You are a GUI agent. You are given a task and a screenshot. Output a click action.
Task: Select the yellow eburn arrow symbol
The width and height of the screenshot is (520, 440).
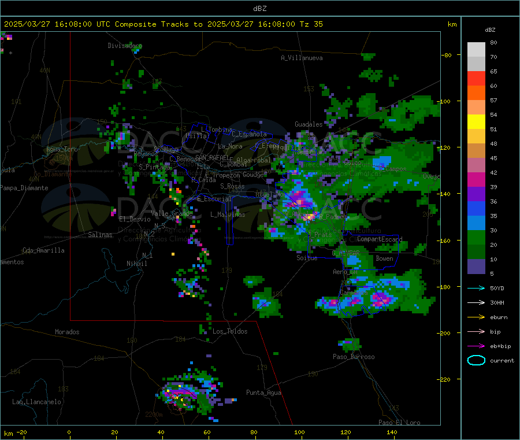[x=476, y=317]
